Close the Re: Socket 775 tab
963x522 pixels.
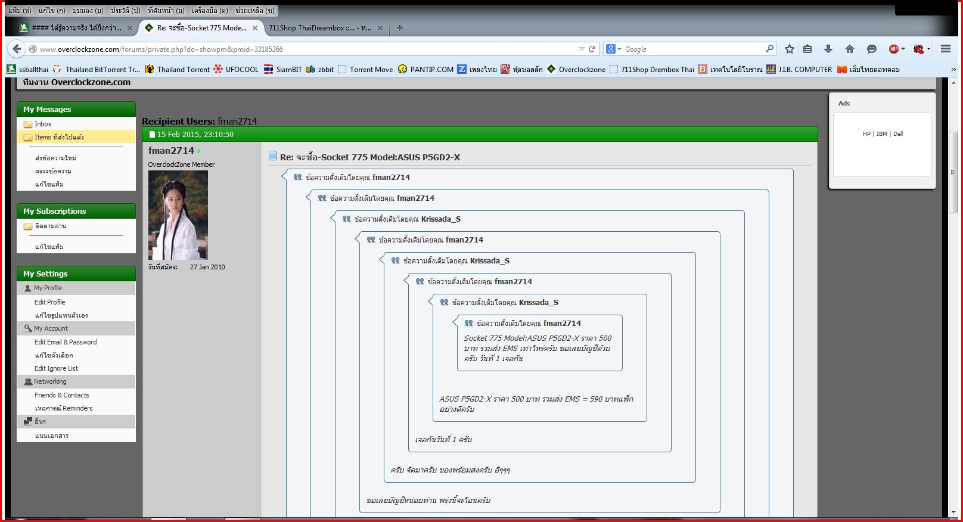pos(255,27)
